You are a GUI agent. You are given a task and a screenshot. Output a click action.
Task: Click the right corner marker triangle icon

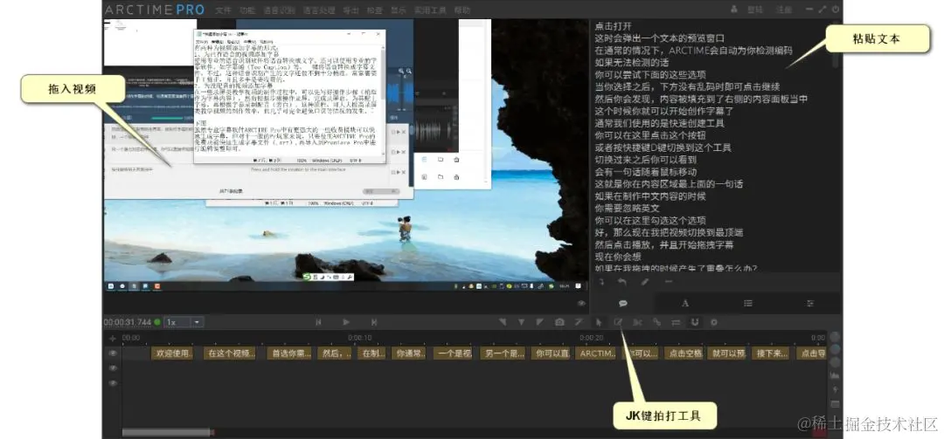click(x=540, y=322)
